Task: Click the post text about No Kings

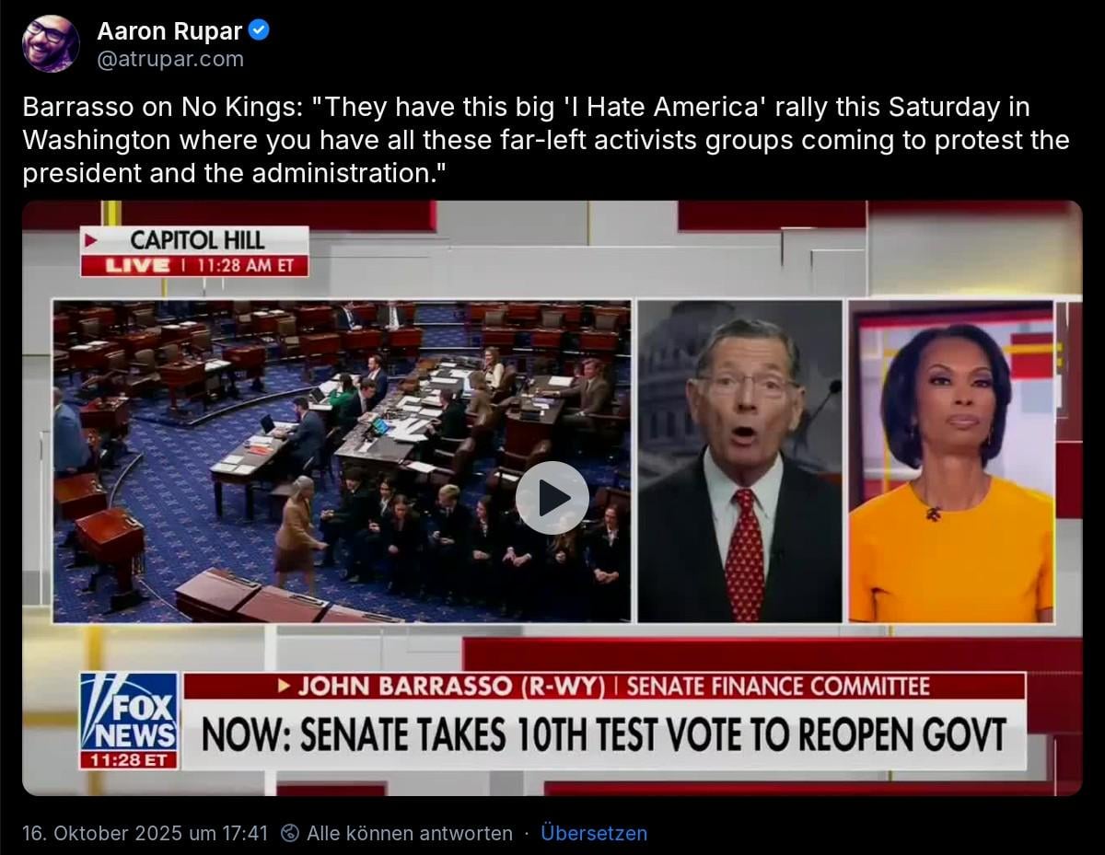Action: click(x=543, y=140)
